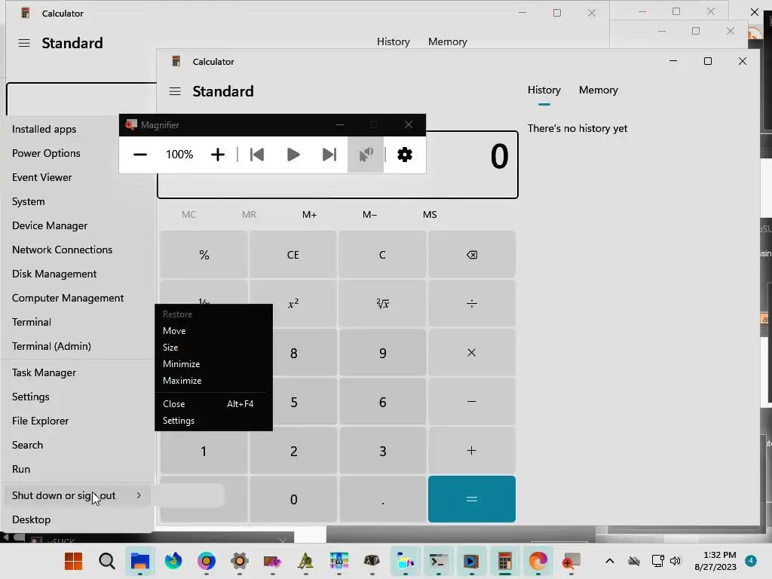Open Magnifier settings gear icon
Screen dimensions: 772x579
click(x=405, y=155)
